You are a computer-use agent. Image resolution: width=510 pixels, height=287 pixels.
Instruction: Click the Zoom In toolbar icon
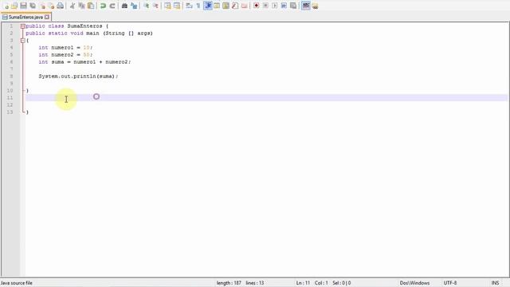click(147, 6)
